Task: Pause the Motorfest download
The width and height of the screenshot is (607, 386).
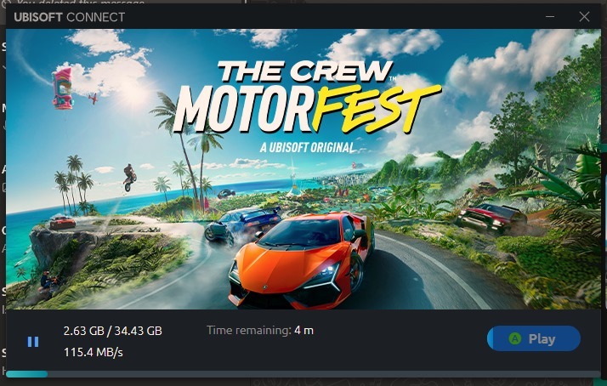Action: (x=33, y=342)
